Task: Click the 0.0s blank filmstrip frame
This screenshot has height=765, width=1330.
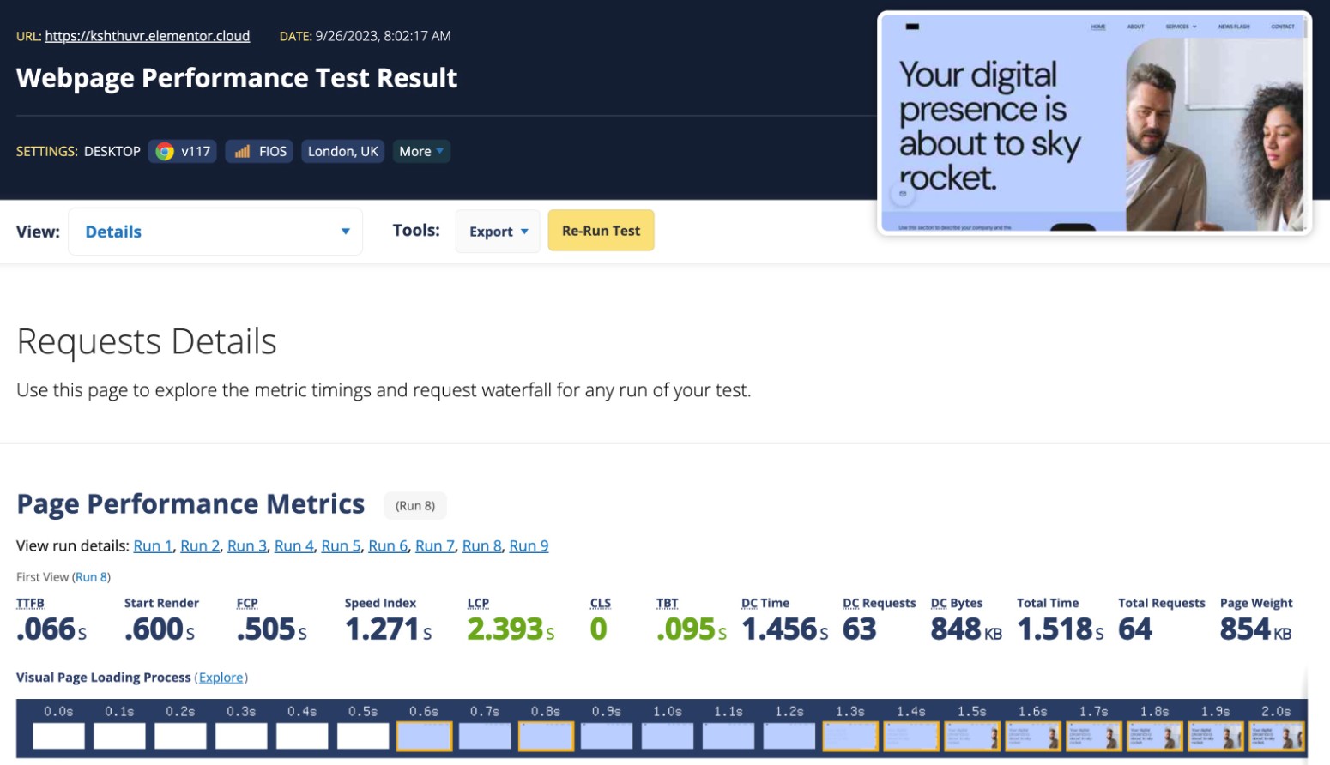Action: 58,736
